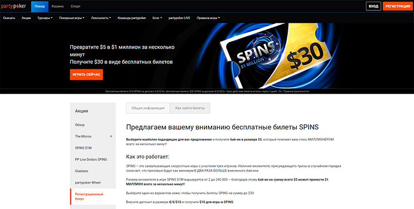Open the Как найти билеты tab
Screen dimensions: 414x209
pyautogui.click(x=190, y=108)
